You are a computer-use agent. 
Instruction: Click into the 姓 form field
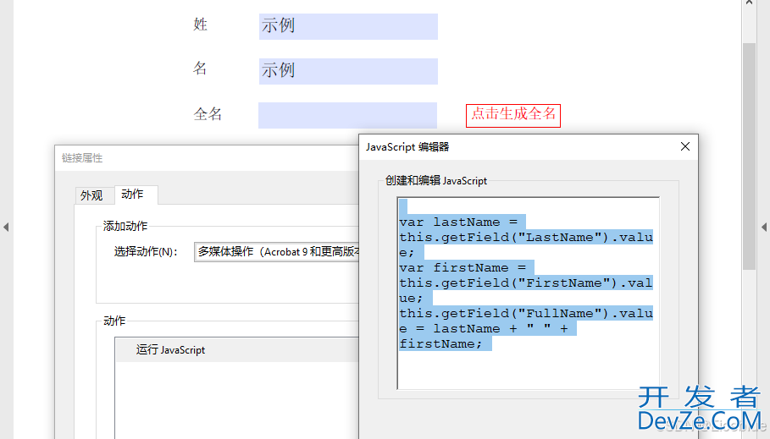point(348,26)
